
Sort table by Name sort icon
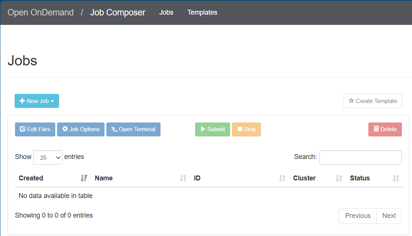tap(183, 178)
